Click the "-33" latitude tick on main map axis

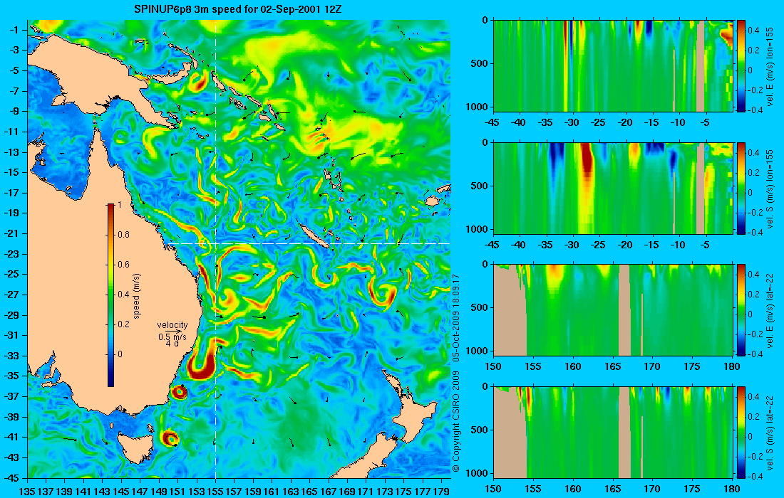click(x=11, y=355)
